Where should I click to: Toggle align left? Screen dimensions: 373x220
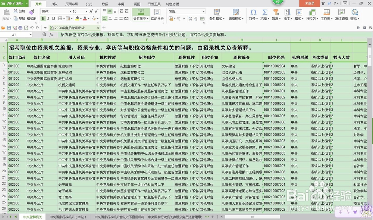(x=105, y=18)
